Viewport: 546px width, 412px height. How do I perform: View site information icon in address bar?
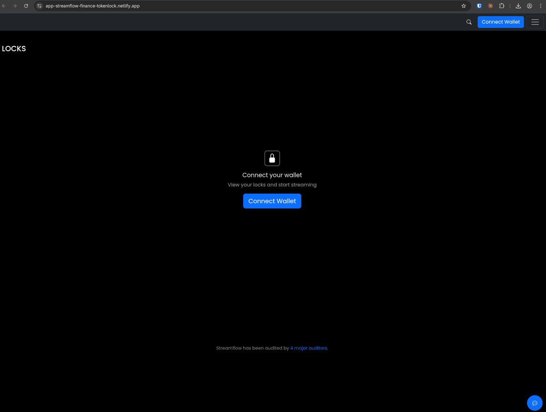click(39, 6)
